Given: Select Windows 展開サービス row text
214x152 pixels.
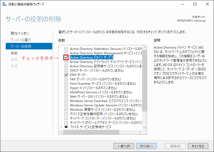Looking at the screenshot, I should [102, 110].
